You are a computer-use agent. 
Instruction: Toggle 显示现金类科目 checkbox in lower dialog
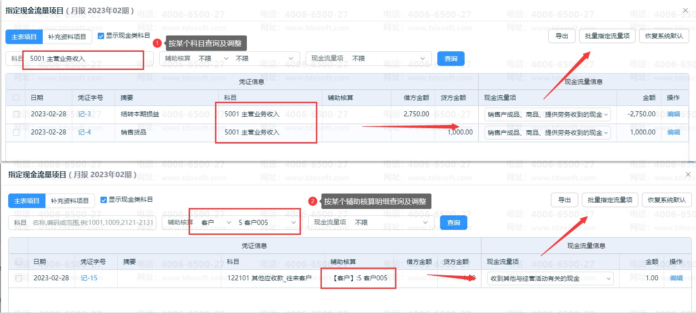tap(104, 200)
